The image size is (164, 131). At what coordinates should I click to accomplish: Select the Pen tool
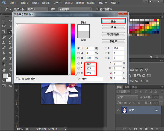tap(4, 59)
